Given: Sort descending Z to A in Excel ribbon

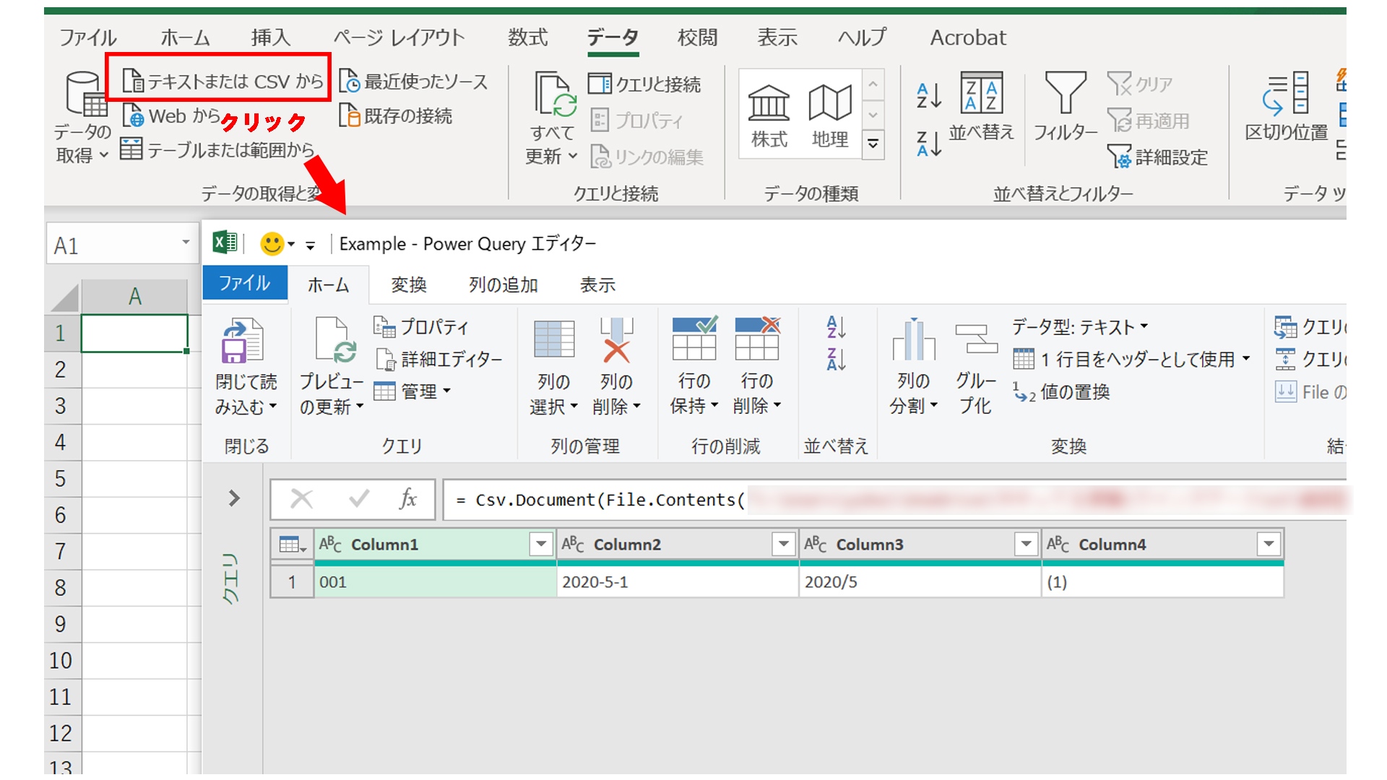Looking at the screenshot, I should click(x=929, y=144).
